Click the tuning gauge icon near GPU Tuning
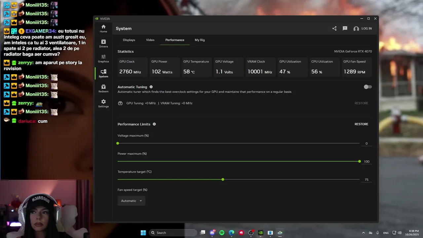423x238 pixels. (120, 103)
